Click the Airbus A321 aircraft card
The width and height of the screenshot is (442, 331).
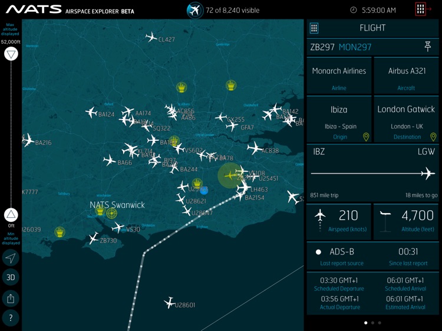(406, 75)
